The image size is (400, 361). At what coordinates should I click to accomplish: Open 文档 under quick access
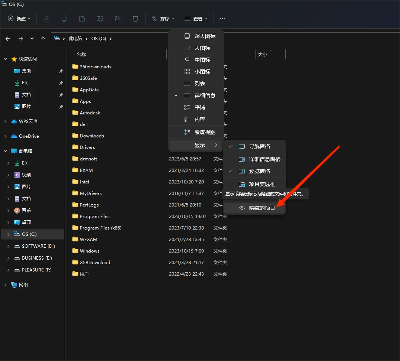click(26, 95)
